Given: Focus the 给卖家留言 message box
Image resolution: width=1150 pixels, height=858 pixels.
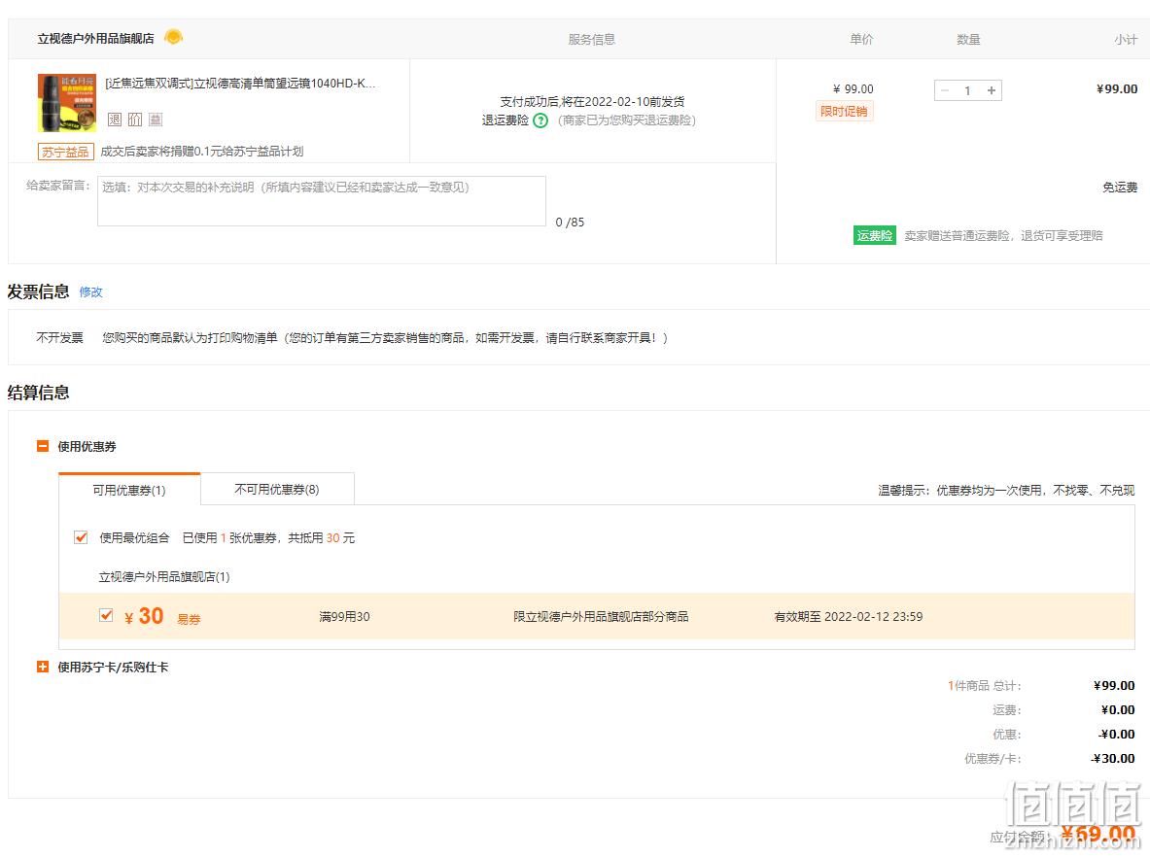Looking at the screenshot, I should coord(321,201).
